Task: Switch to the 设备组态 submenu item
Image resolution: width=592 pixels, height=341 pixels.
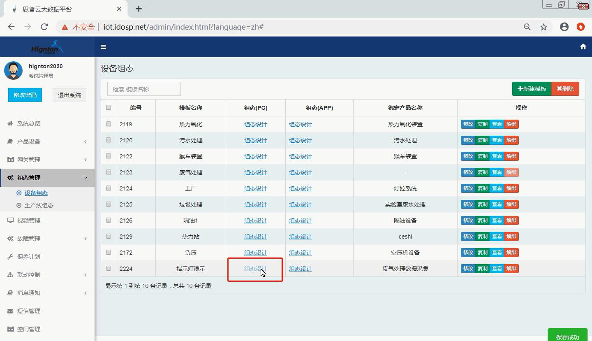Action: pos(35,192)
